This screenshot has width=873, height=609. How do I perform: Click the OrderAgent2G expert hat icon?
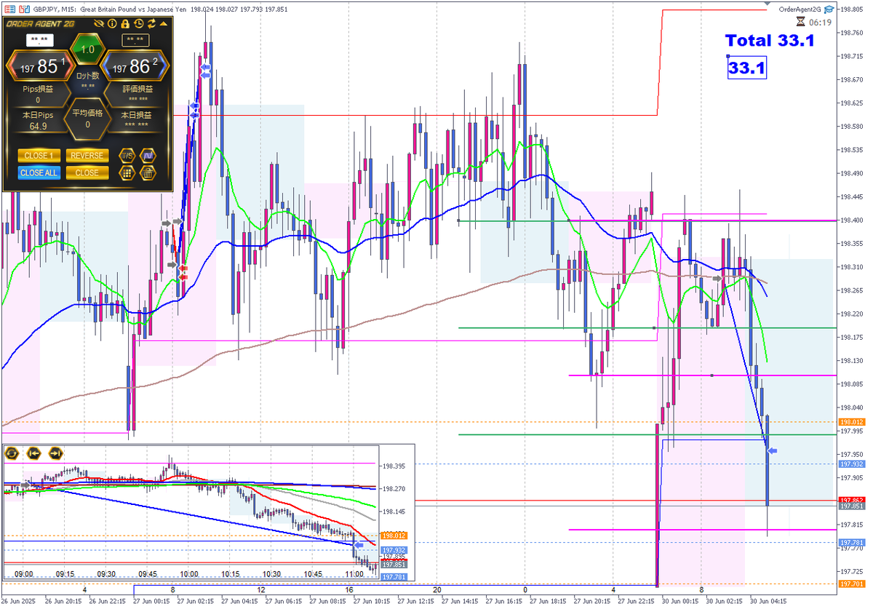[828, 9]
